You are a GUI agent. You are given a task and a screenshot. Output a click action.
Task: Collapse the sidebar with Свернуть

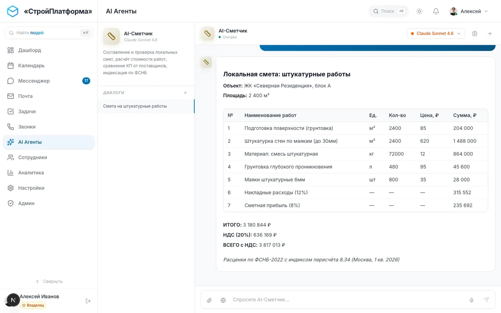(x=49, y=281)
